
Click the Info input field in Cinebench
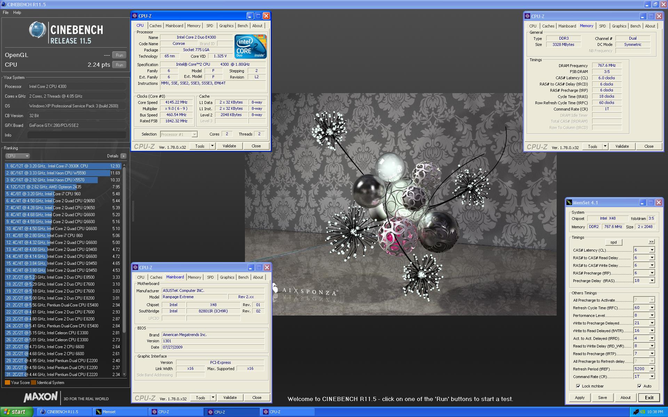pos(77,135)
